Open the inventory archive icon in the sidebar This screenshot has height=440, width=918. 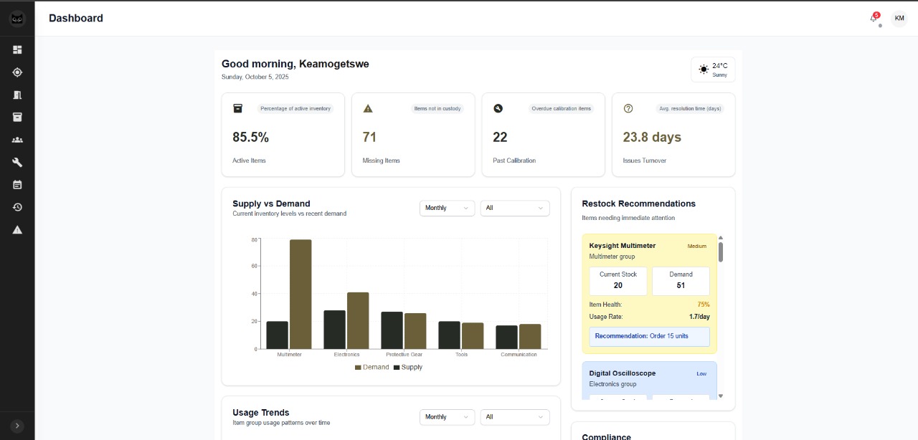pos(16,117)
